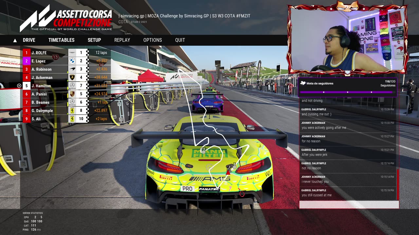This screenshot has height=235, width=419.
Task: Click chat message 'you were actively going after me'
Action: point(324,128)
